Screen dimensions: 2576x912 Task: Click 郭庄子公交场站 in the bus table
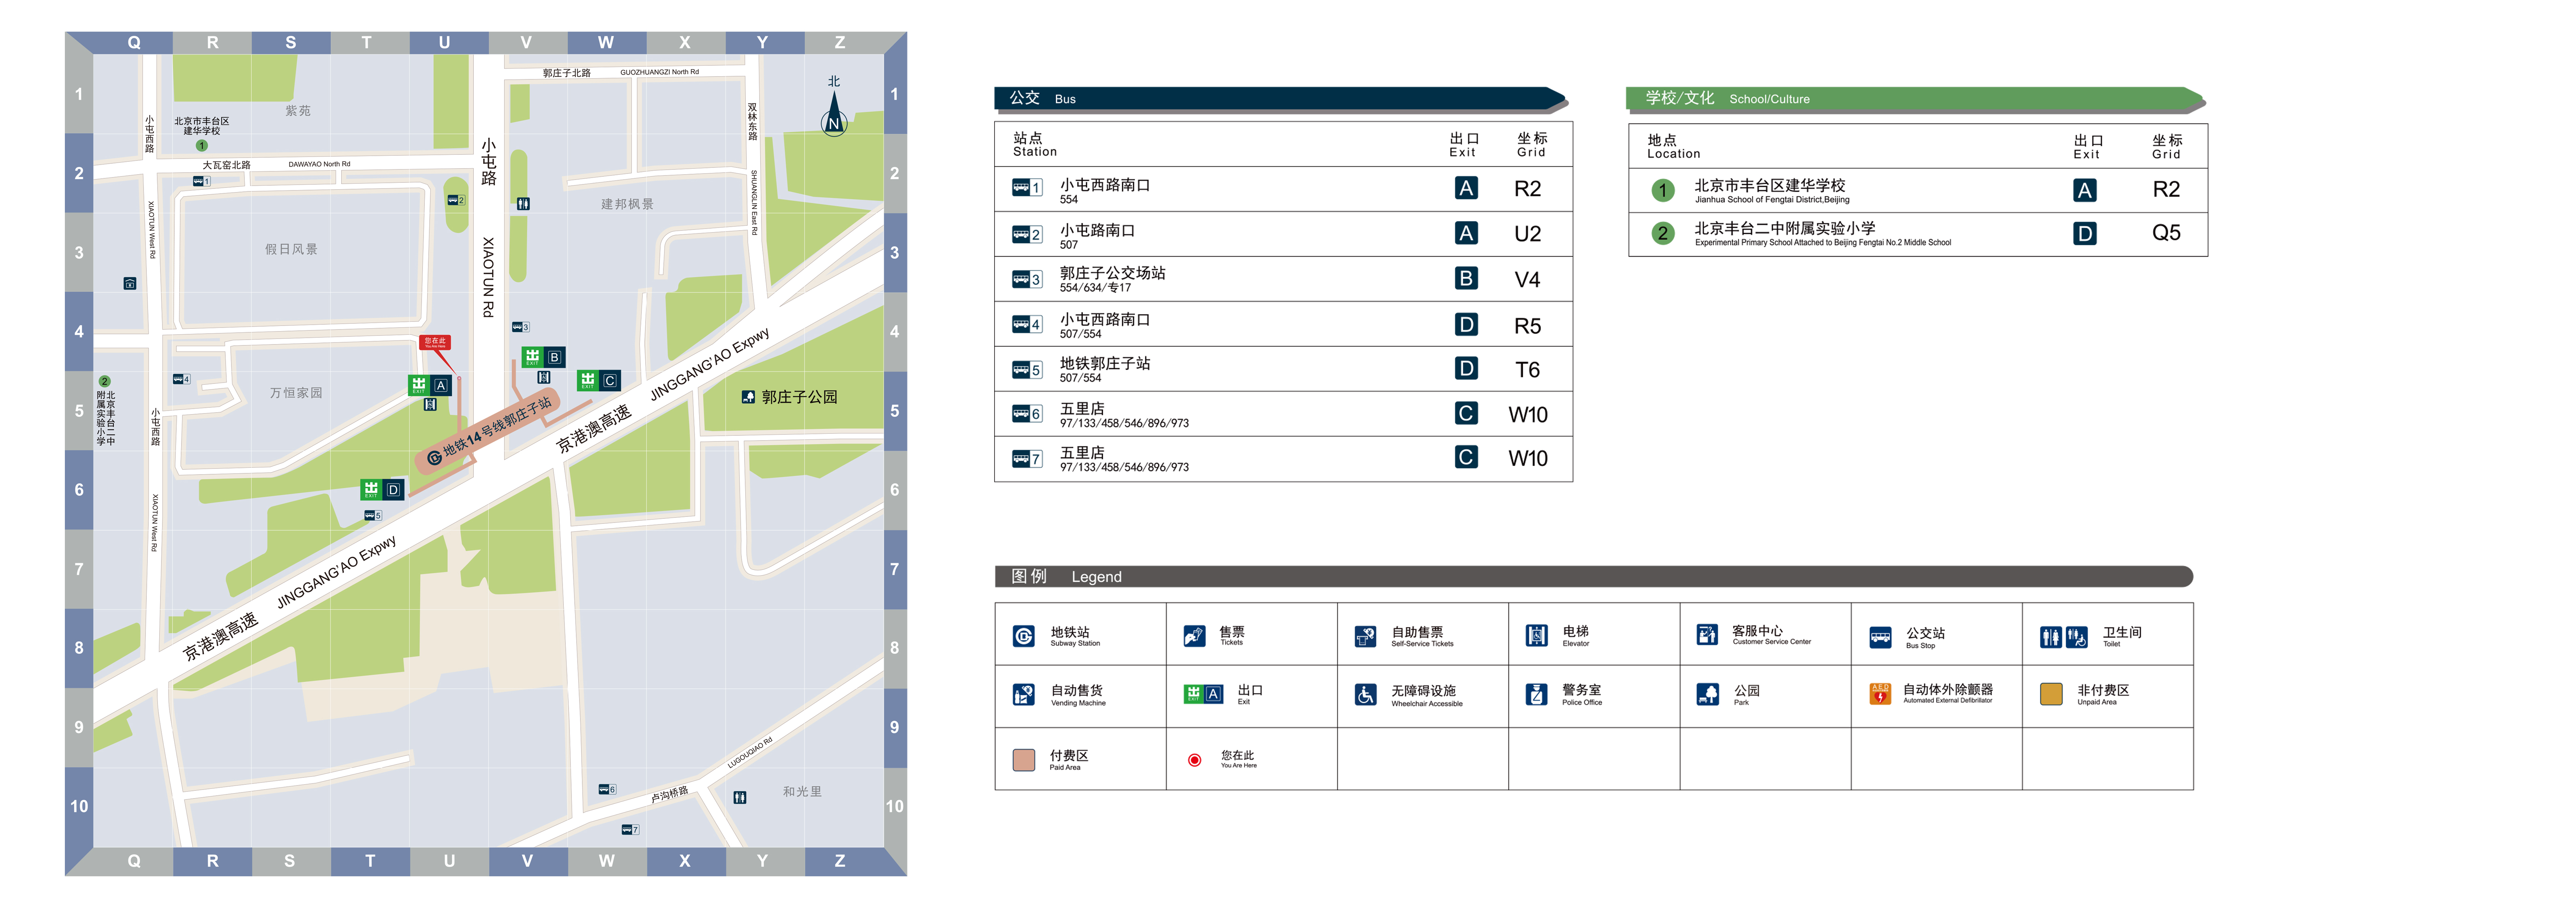tap(1112, 273)
